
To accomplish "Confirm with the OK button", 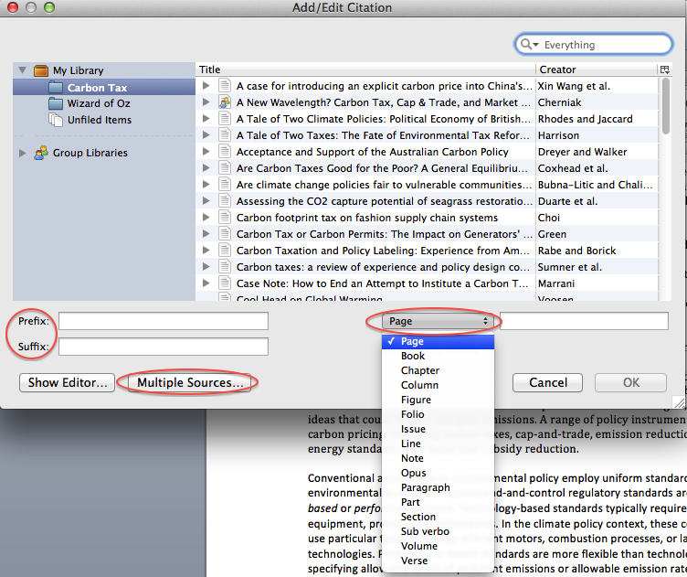I will click(x=631, y=382).
